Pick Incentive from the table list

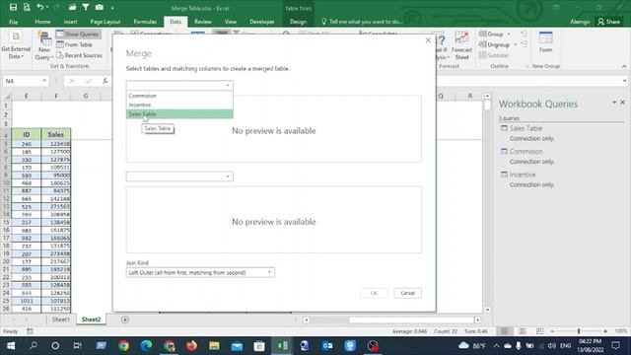coord(179,106)
